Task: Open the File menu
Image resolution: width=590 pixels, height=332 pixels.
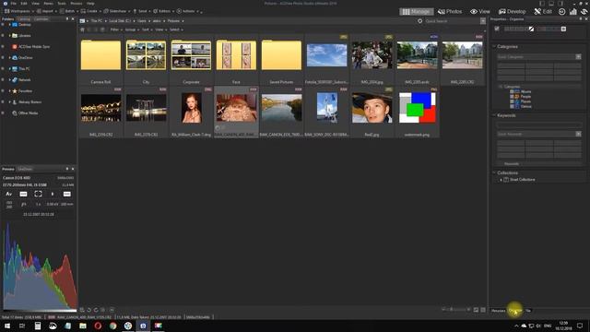Action: [13, 4]
